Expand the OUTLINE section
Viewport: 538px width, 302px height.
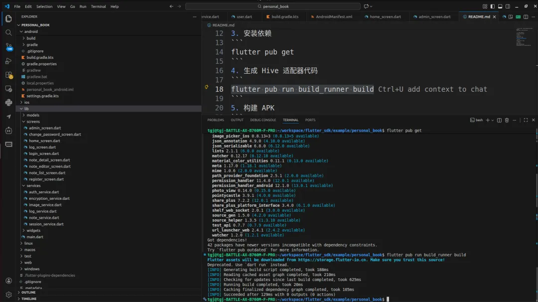(28, 293)
